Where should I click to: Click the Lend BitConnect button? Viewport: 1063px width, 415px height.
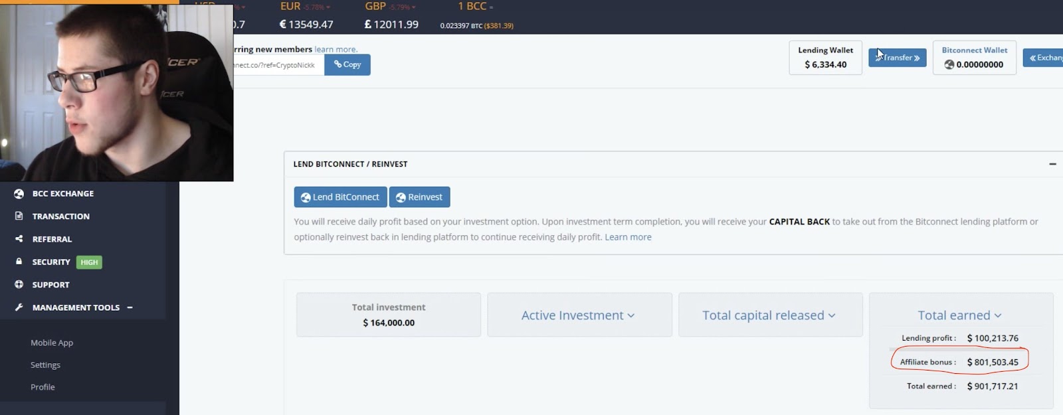(x=340, y=197)
